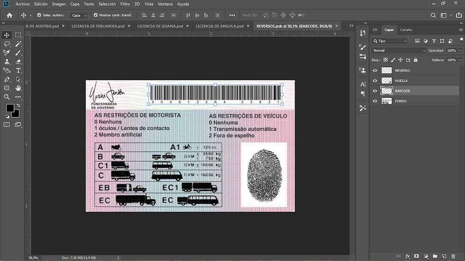Toggle lock transparent pixels
465x261 pixels.
385,60
